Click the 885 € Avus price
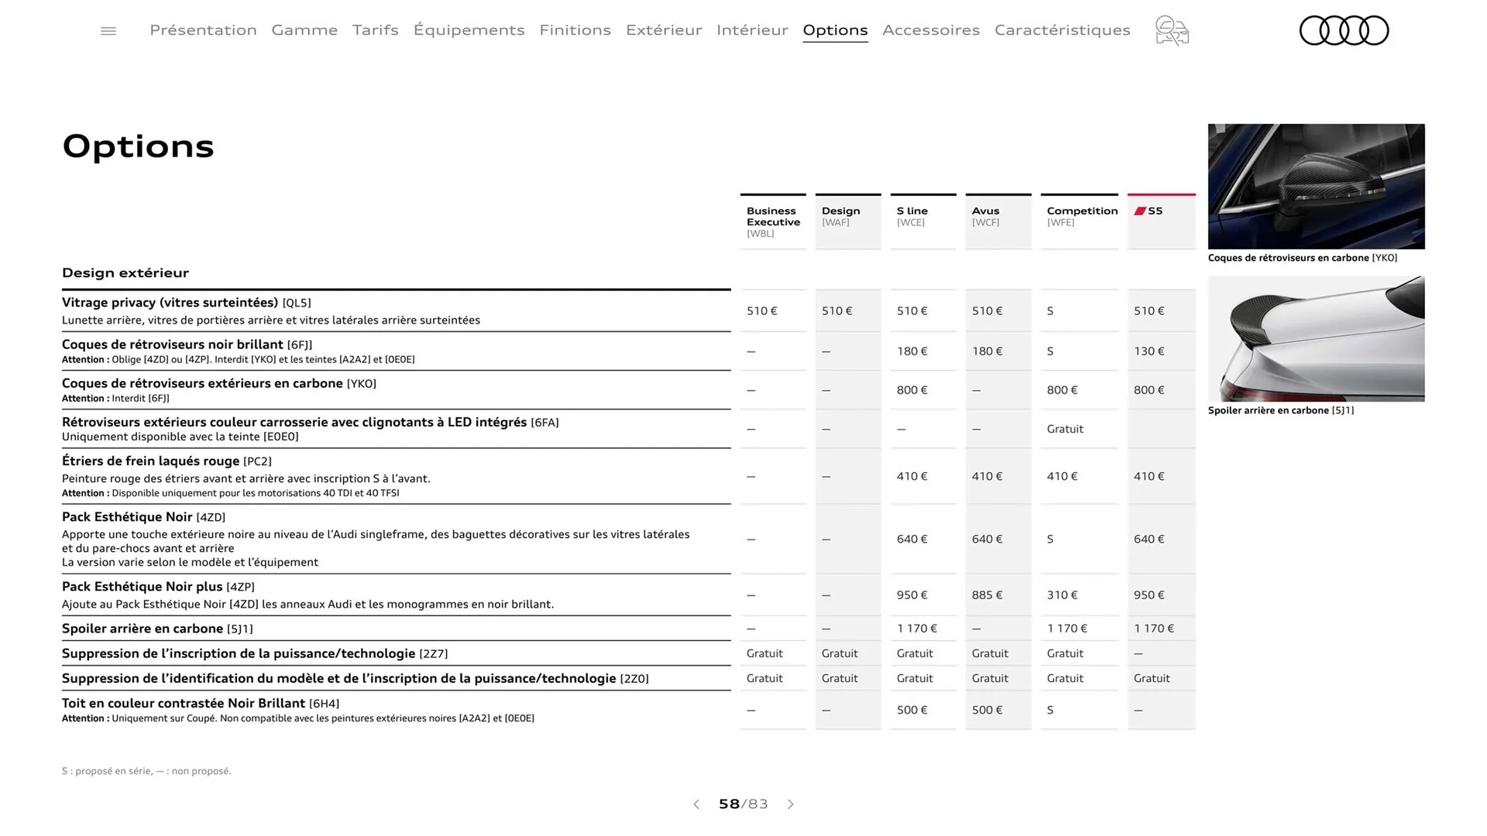 (987, 595)
